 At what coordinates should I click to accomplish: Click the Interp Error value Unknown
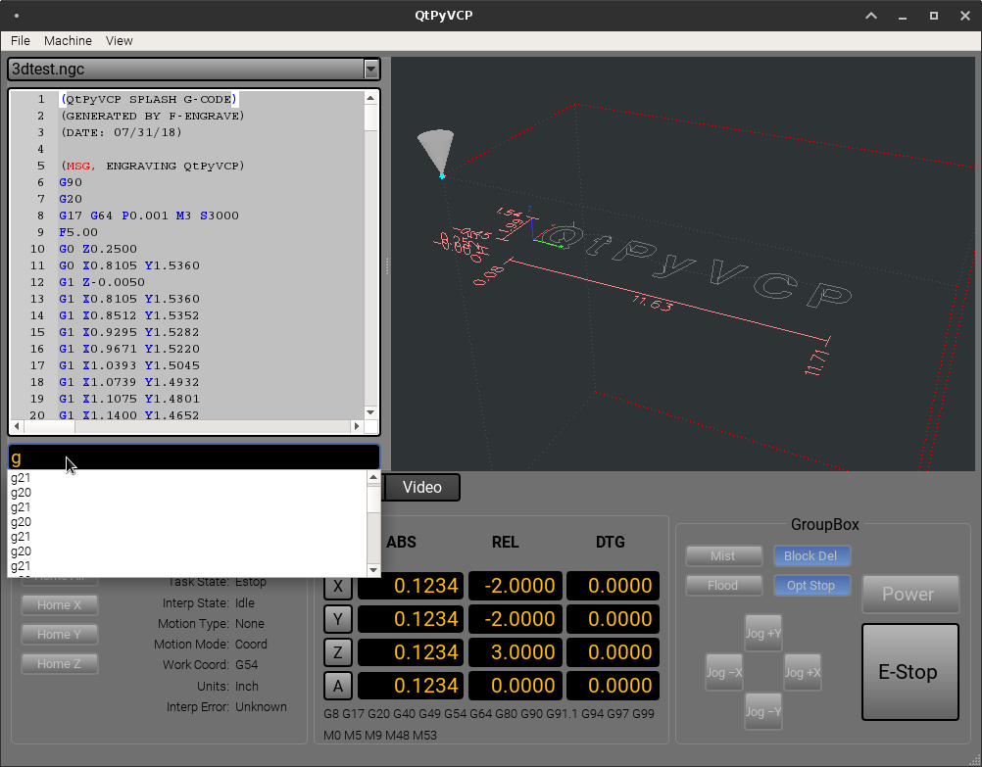point(261,707)
